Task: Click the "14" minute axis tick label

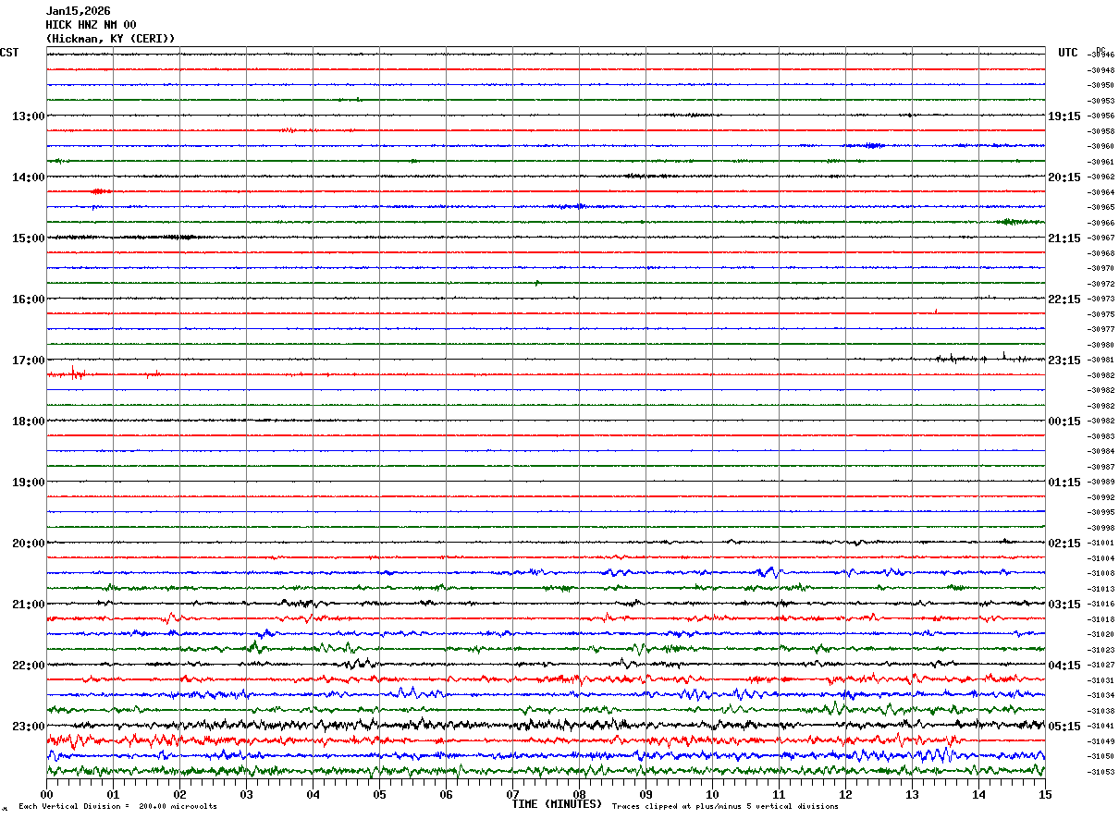Action: click(978, 794)
